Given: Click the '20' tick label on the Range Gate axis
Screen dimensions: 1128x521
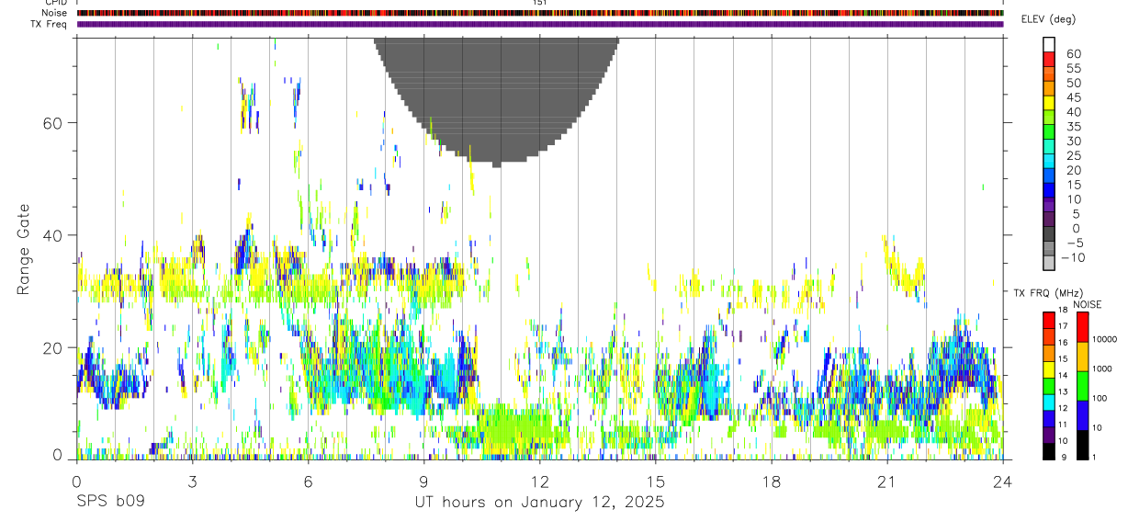Looking at the screenshot, I should [x=53, y=347].
